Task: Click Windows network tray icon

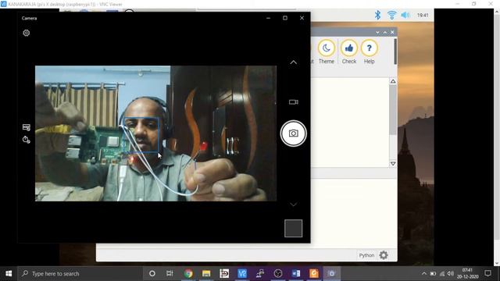Action: tap(442, 273)
